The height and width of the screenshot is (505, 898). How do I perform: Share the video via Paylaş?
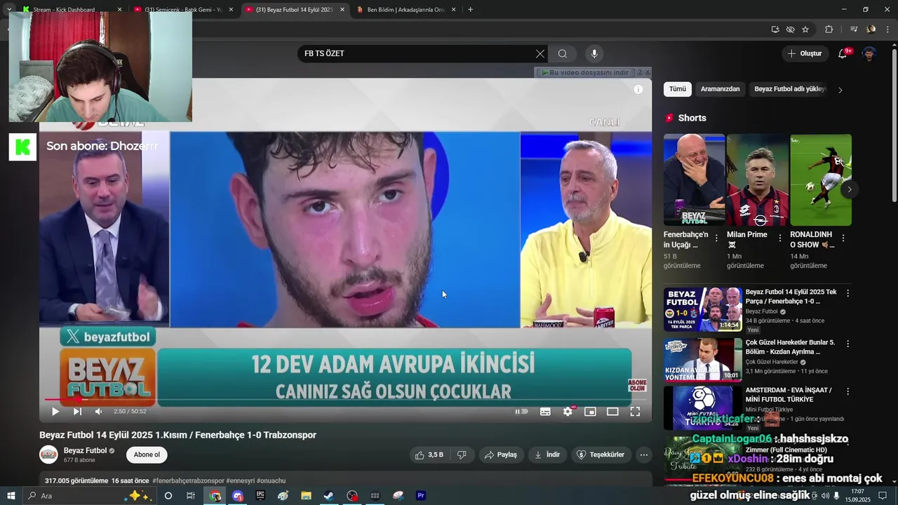point(501,454)
